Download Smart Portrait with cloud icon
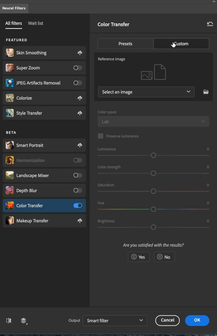 coord(80,145)
